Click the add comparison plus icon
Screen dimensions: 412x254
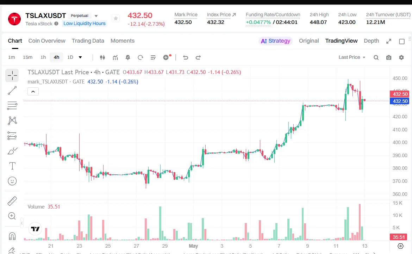(x=166, y=57)
